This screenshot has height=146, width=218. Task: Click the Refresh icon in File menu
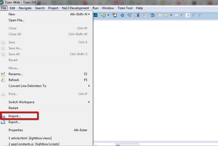[x=3, y=80]
